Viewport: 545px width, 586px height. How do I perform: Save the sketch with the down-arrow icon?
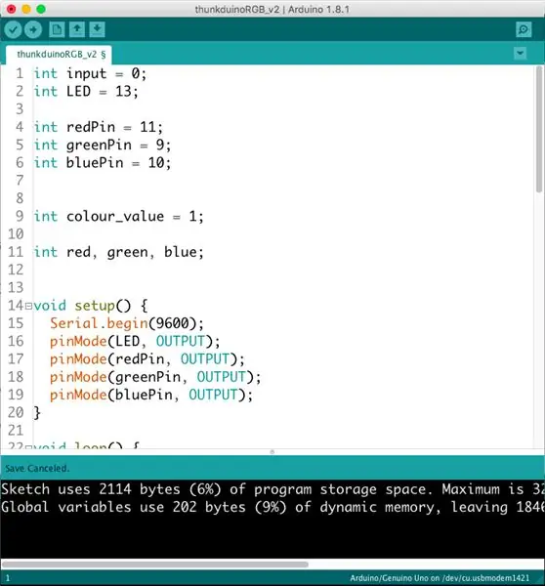(x=98, y=29)
